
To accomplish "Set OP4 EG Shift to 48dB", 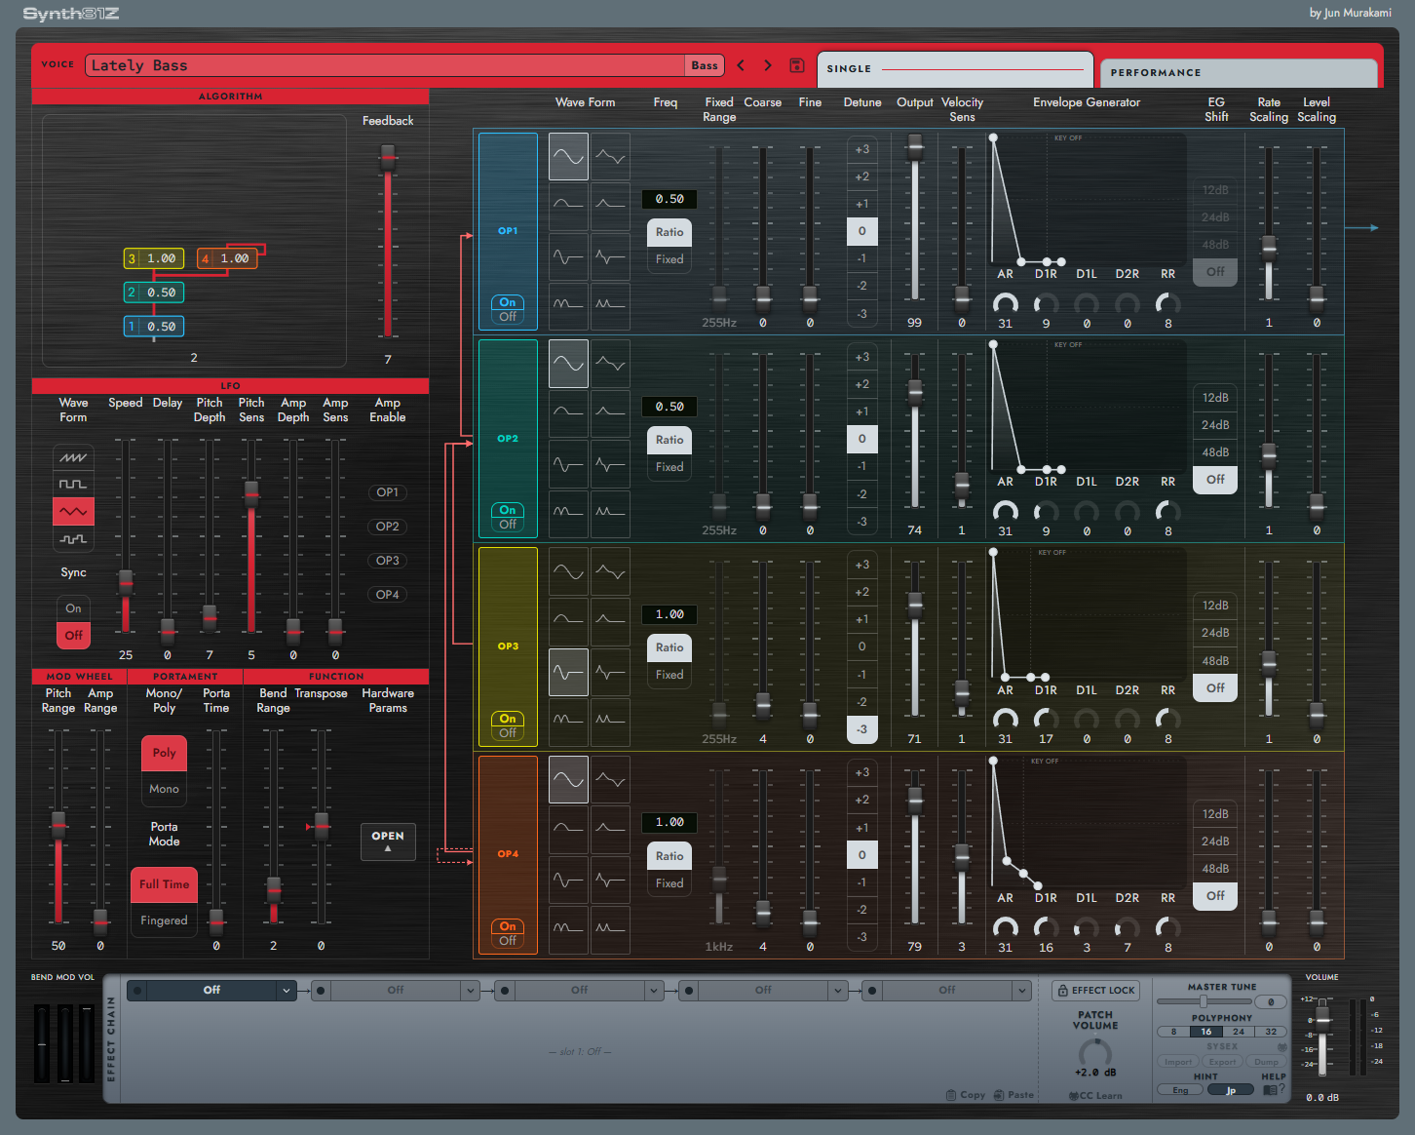I will pos(1215,869).
